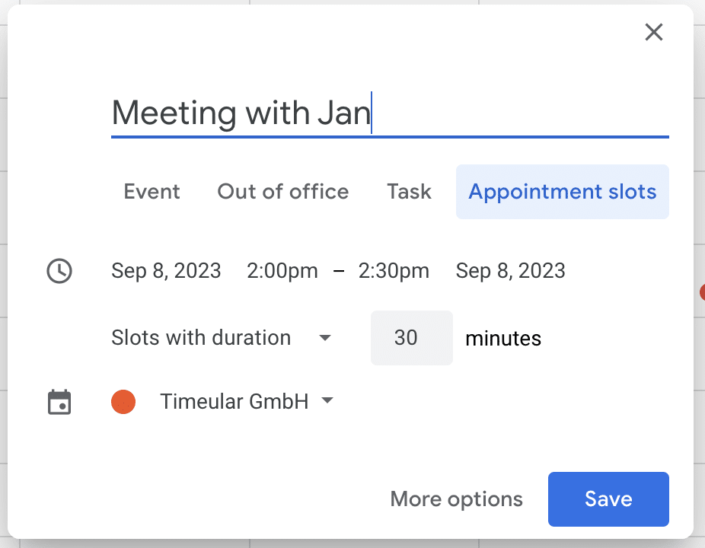
Task: Choose the Task tab
Action: (409, 192)
